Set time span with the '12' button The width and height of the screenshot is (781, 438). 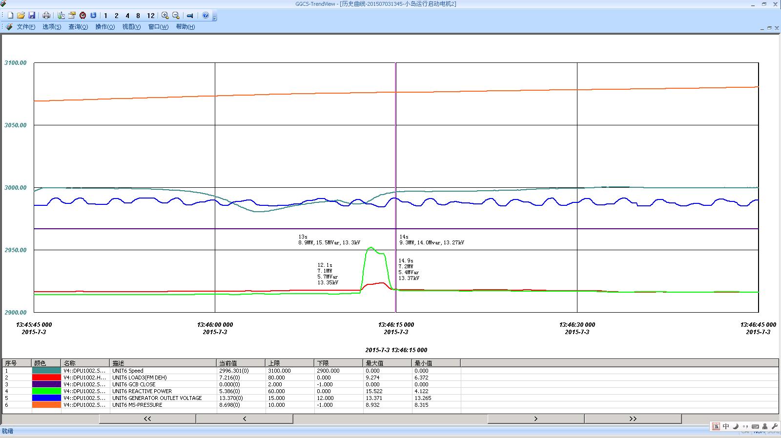151,16
